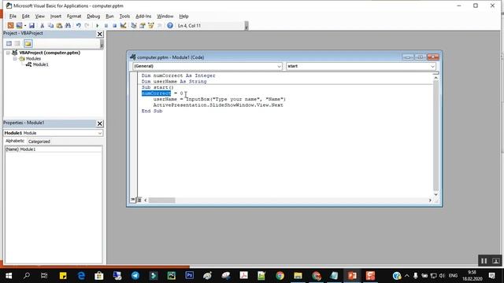Toggle Folders in Project panel
Screen dimensions: 504x283
coord(28,44)
